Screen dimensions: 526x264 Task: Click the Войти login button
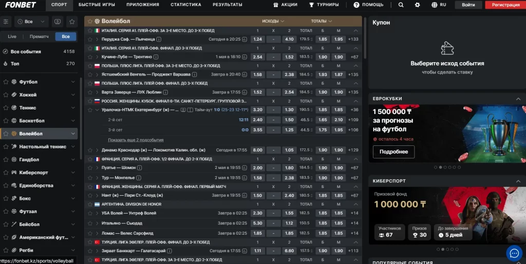468,5
